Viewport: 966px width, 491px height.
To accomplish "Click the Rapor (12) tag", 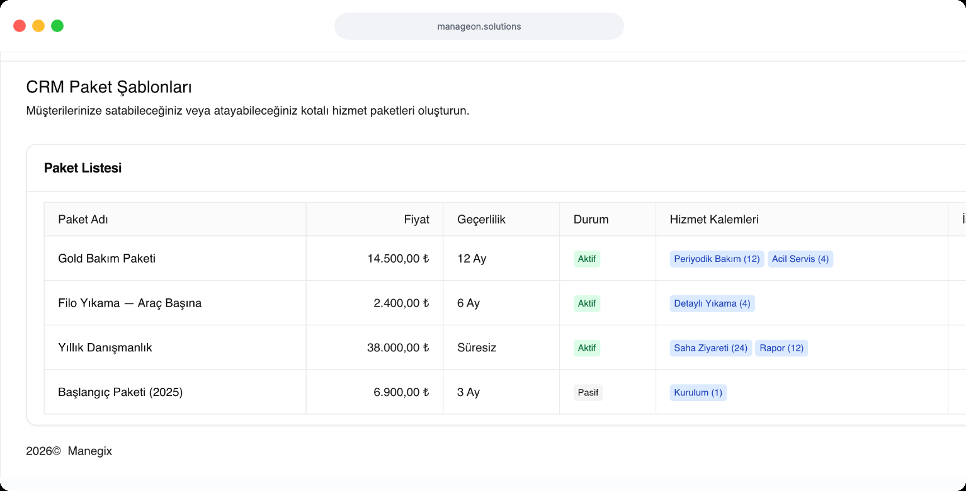I will [x=781, y=348].
